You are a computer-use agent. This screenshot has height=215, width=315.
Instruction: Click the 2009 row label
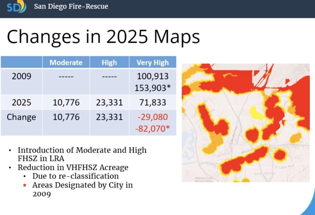(x=22, y=76)
